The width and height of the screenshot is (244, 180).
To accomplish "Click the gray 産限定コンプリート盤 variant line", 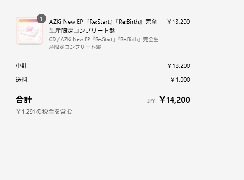I will 75,47.
